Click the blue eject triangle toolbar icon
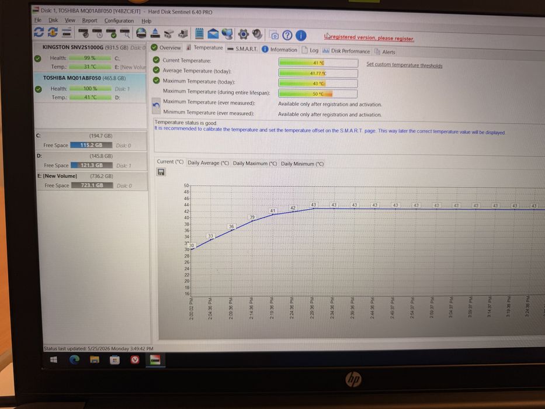Image resolution: width=545 pixels, height=409 pixels. pos(155,33)
